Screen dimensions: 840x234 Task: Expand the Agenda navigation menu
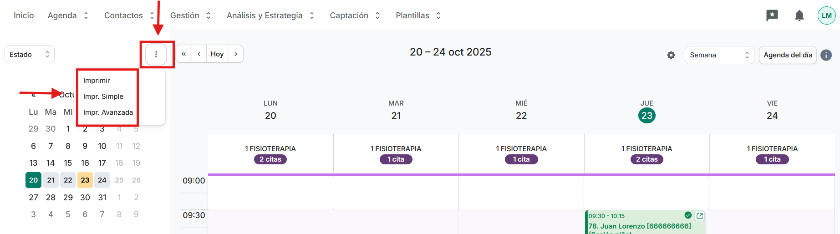pyautogui.click(x=68, y=15)
